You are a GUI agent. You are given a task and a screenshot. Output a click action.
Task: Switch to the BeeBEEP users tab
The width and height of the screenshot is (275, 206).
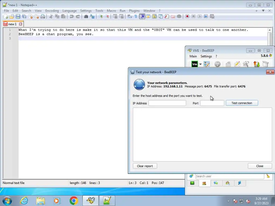click(204, 183)
